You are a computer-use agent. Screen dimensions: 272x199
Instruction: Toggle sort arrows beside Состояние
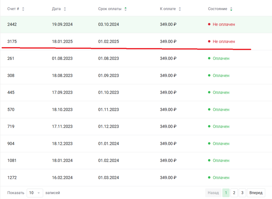[231, 9]
